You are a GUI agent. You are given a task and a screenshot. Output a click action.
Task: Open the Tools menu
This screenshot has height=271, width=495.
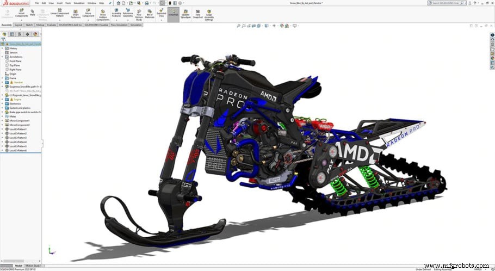(x=68, y=3)
